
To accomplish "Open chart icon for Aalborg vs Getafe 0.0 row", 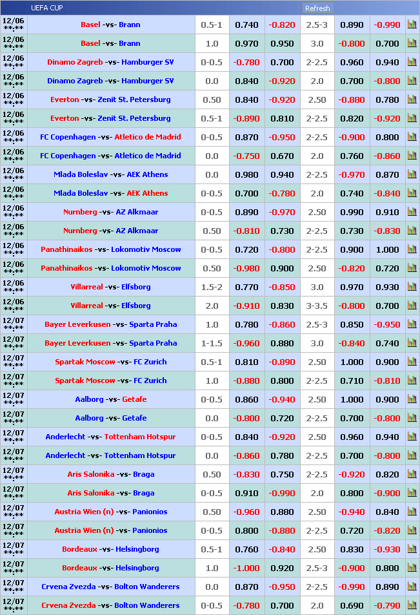I will pos(412,418).
